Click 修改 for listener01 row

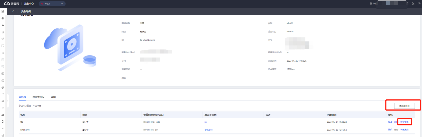click(390, 129)
